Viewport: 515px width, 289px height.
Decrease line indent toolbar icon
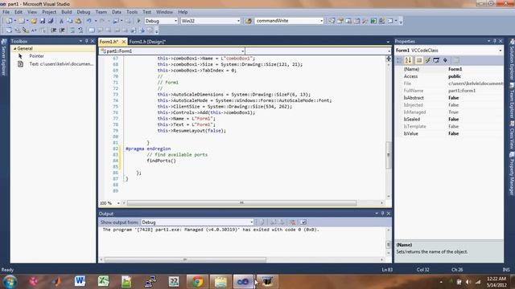click(54, 31)
